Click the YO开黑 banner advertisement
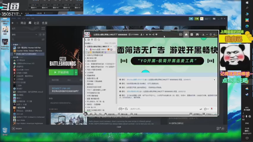 pyautogui.click(x=167, y=55)
